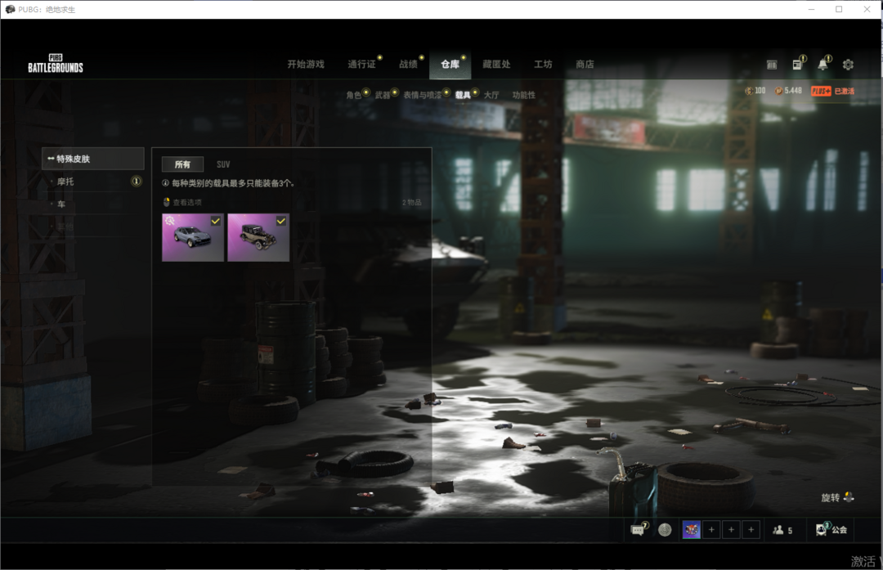Screen dimensions: 883x570
Task: Click the crate icon left of news
Action: click(x=772, y=65)
